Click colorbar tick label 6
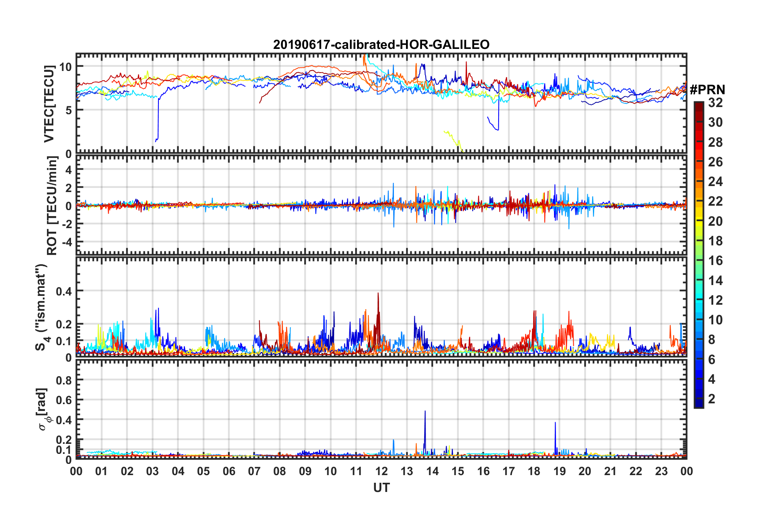This screenshot has height=510, width=763. 712,359
